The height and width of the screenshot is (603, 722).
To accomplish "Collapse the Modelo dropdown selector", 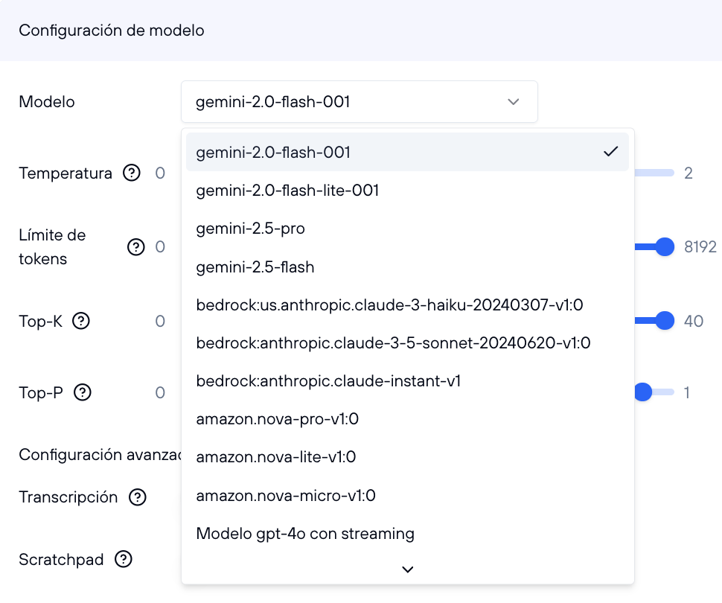I will tap(359, 102).
